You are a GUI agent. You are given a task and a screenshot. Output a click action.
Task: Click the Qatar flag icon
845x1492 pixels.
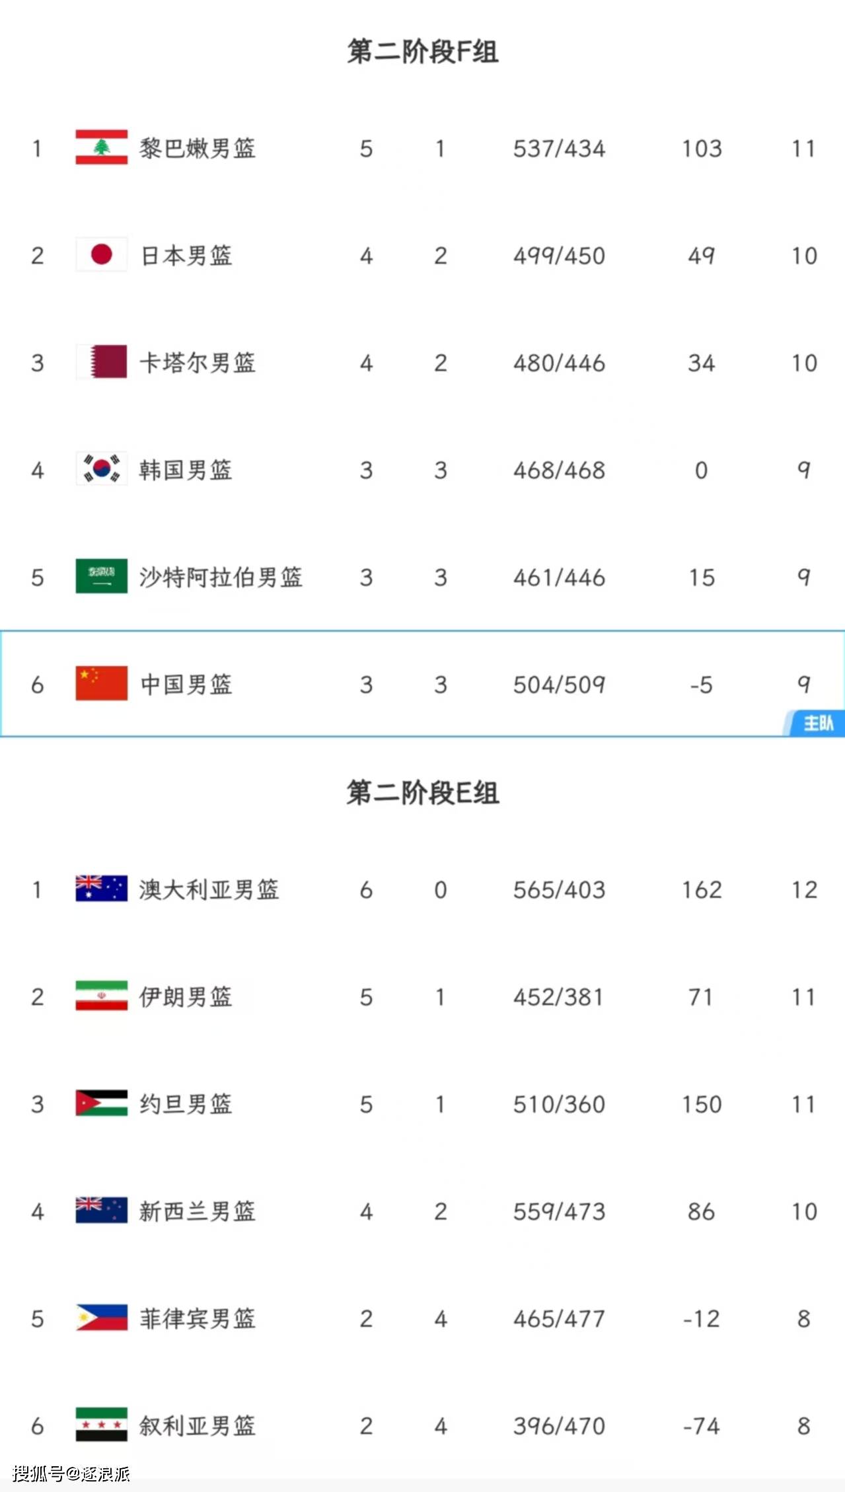pos(101,361)
